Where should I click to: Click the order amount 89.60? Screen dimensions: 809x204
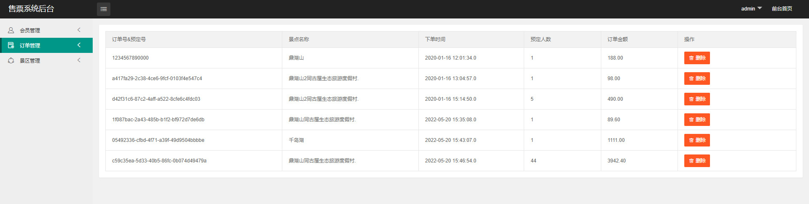[614, 120]
